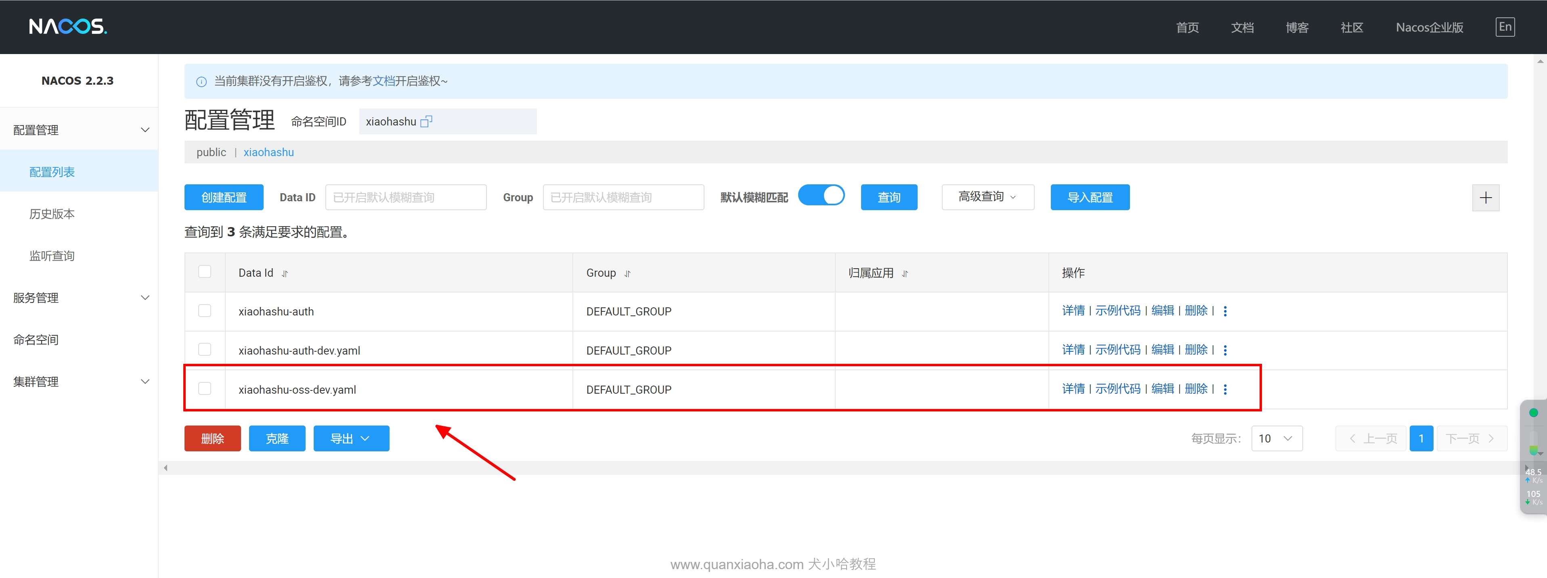Select the xiaohashu-oss-dev.yaml row checkbox
This screenshot has height=578, width=1547.
point(205,389)
